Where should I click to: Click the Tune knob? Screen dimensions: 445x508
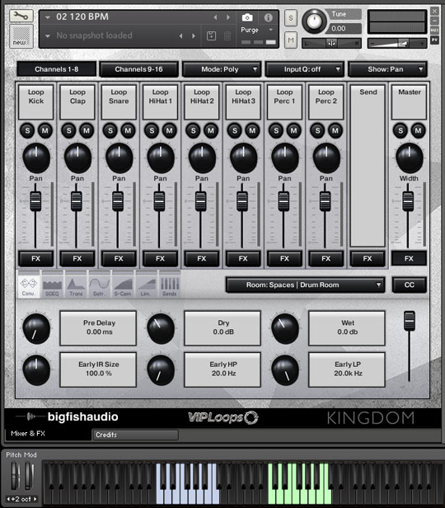[x=314, y=21]
